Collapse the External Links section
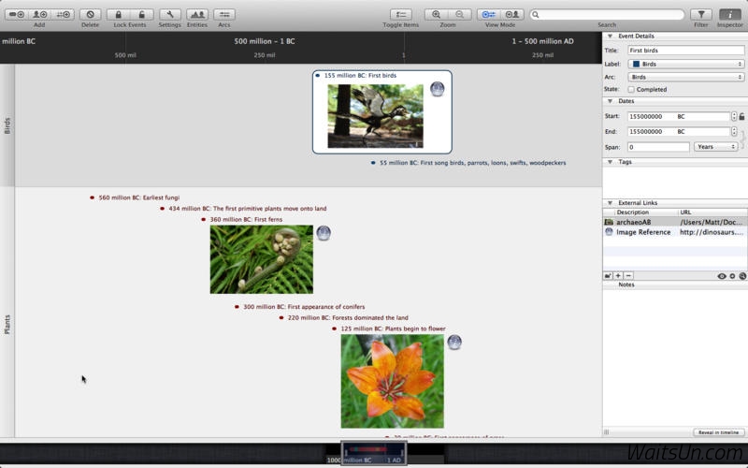 coord(610,203)
